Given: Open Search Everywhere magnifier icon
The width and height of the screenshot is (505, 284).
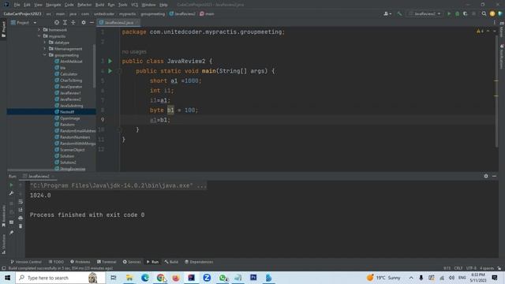Looking at the screenshot, I should point(484,14).
